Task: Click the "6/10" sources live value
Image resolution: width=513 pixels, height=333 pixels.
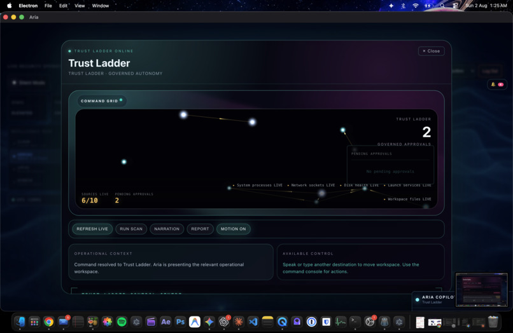Action: [90, 200]
